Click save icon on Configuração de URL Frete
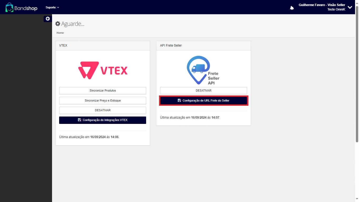Viewport: 359px width, 202px height. [179, 100]
